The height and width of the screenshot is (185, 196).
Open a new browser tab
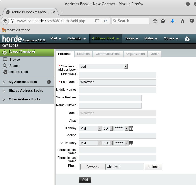point(62,12)
